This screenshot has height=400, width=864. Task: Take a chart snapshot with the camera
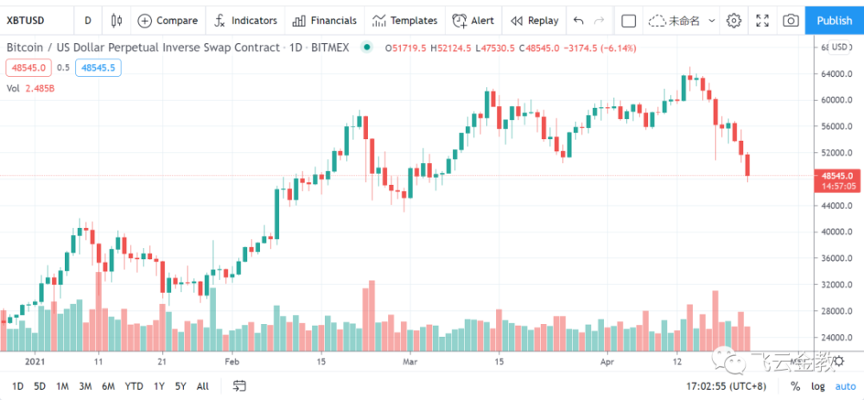click(x=791, y=20)
